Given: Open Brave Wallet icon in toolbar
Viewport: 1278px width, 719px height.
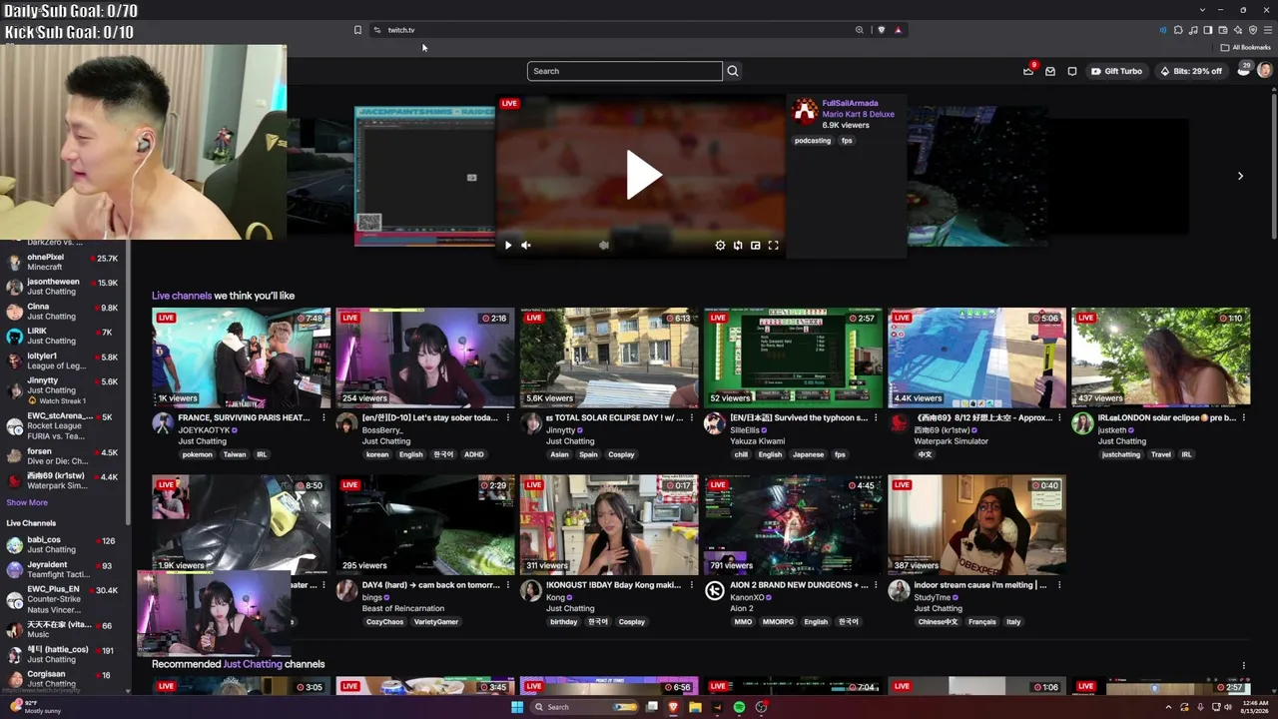Looking at the screenshot, I should (x=1223, y=30).
